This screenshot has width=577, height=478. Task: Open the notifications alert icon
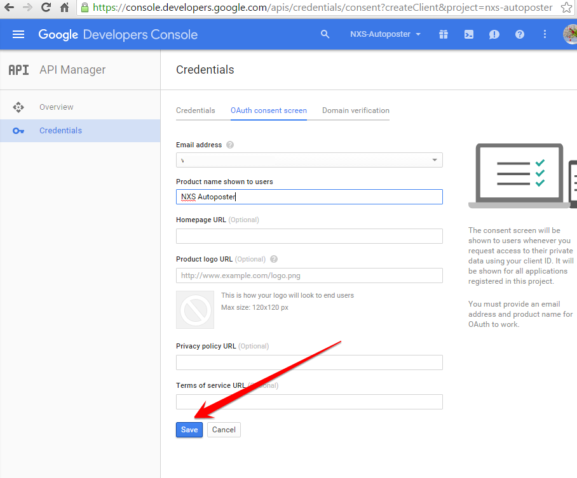pos(494,34)
